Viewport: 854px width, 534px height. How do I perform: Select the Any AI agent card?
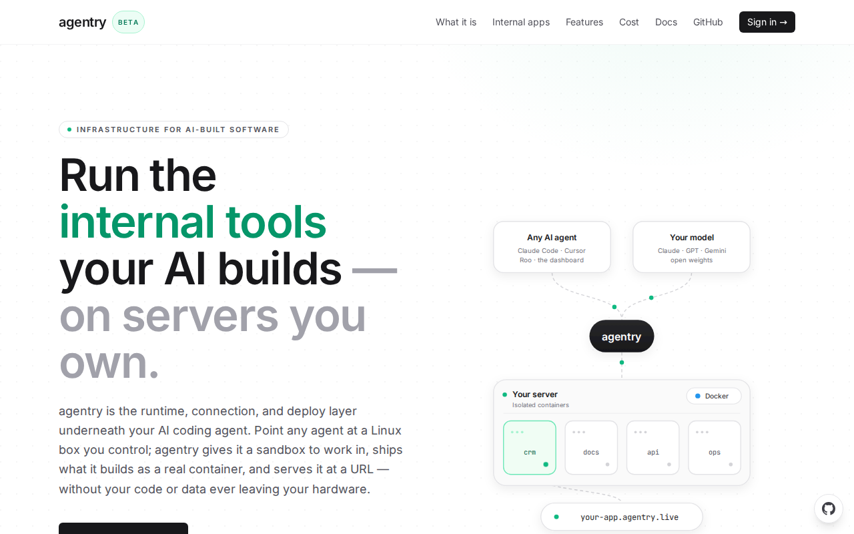point(552,247)
